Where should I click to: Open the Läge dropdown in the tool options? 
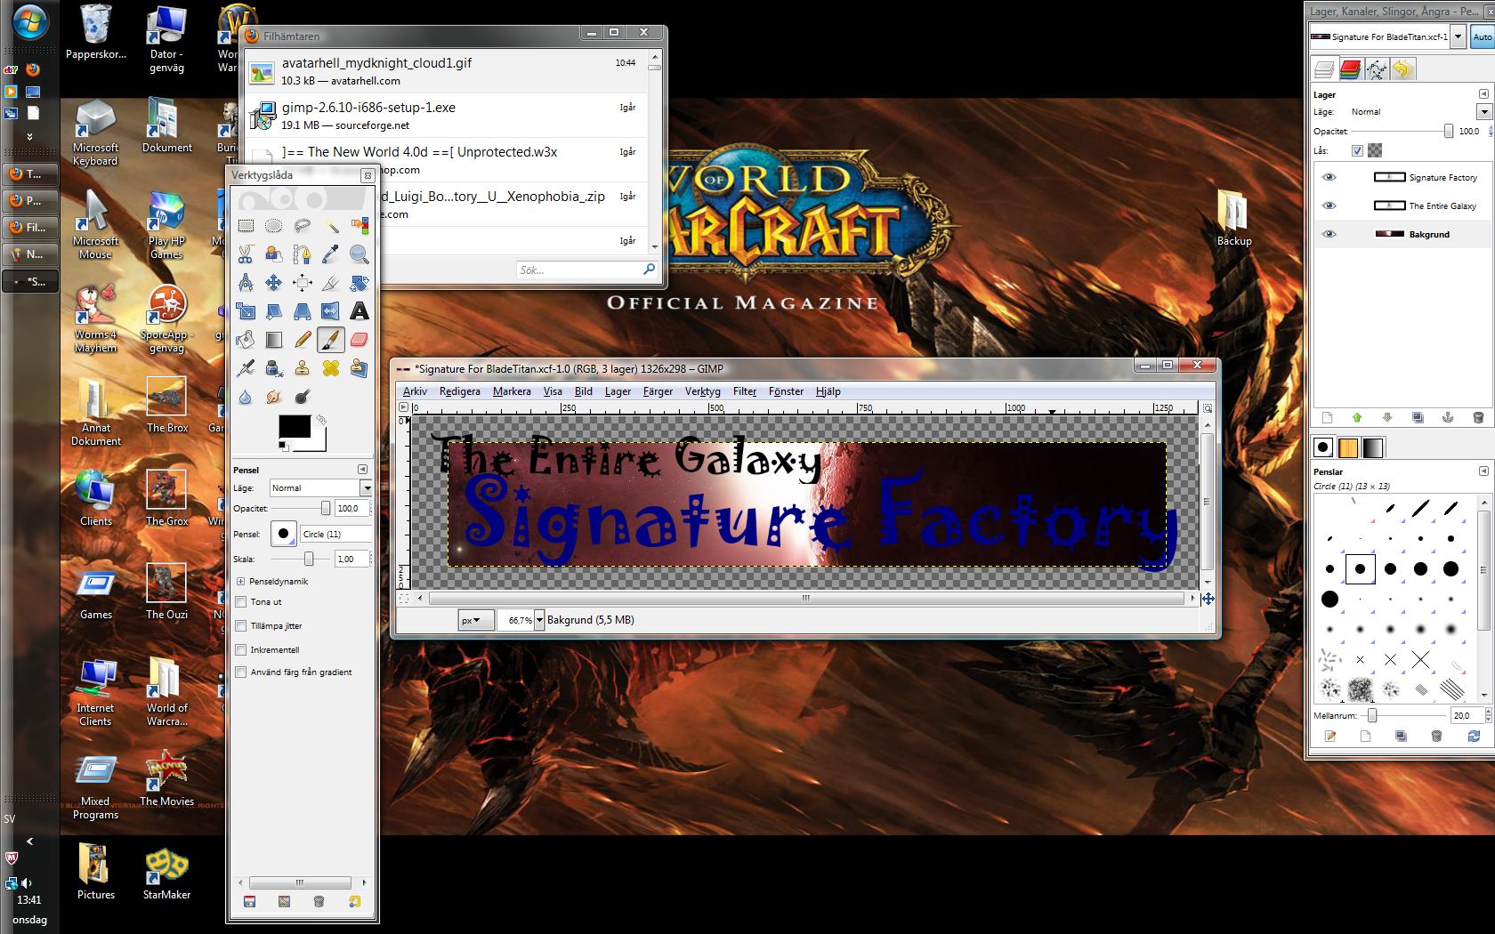tap(320, 487)
